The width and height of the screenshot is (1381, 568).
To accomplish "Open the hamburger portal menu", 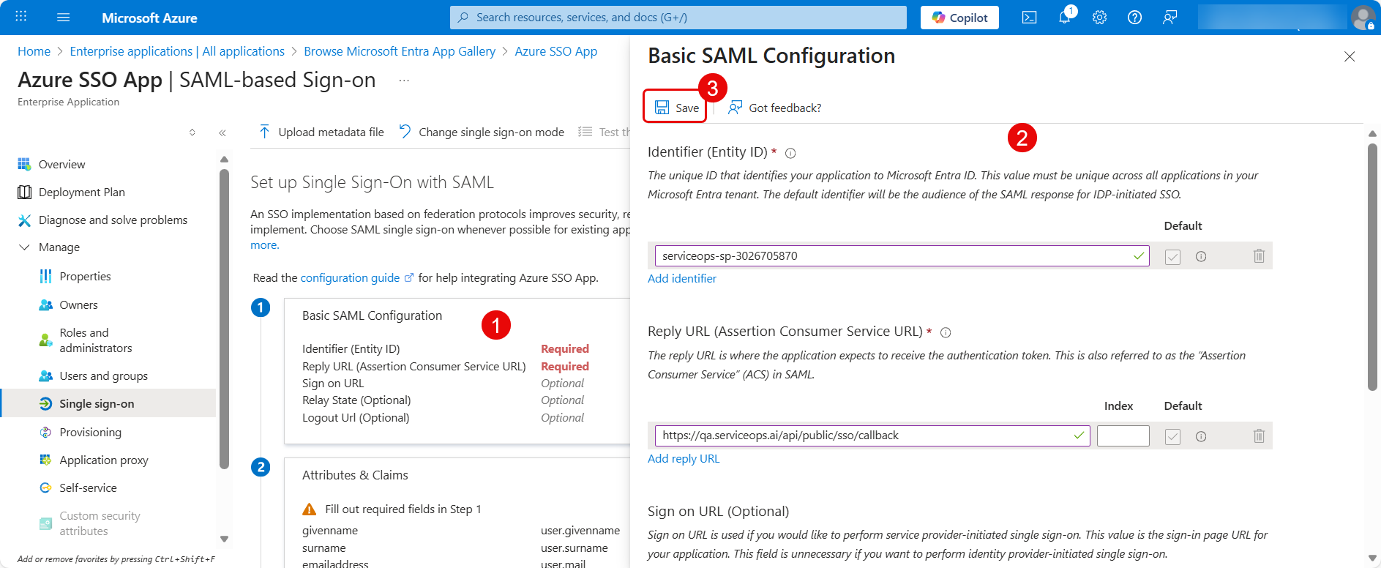I will coord(64,18).
